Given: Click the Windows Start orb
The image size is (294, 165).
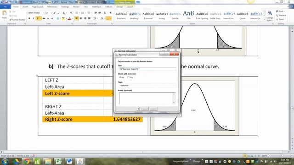Looking at the screenshot, I should tap(5, 161).
